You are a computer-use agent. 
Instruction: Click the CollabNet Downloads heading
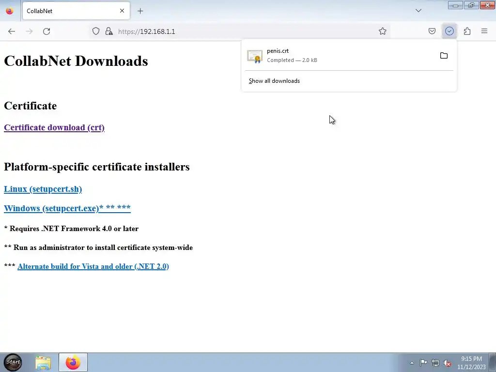tap(76, 61)
